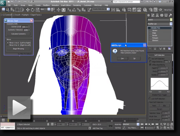Adjust Symmetry Tolerance spinner arrows
180x136 pixels.
(x=29, y=30)
